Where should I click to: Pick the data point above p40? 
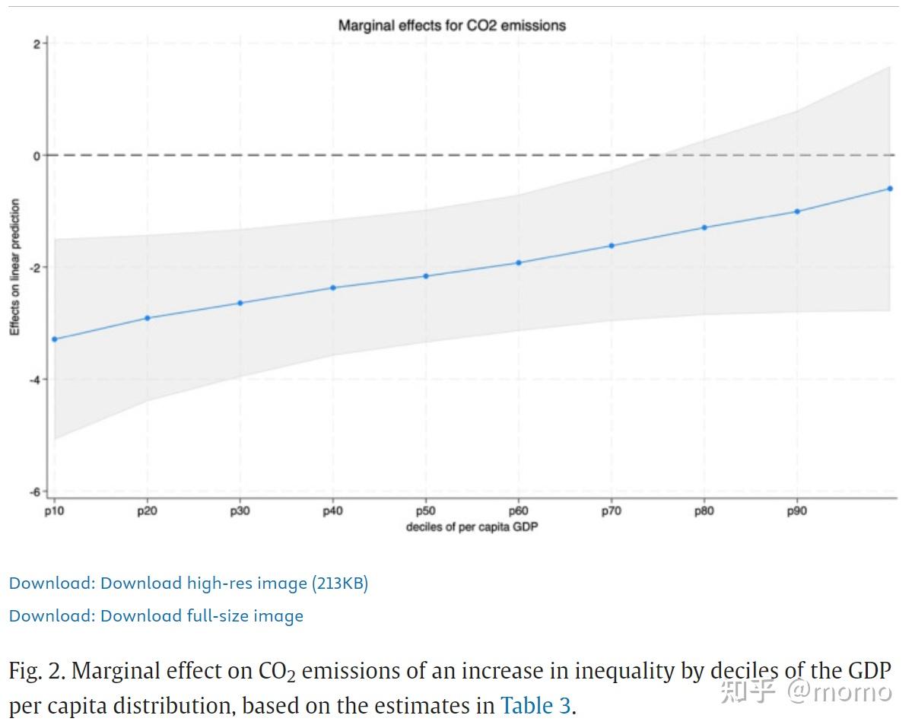333,288
